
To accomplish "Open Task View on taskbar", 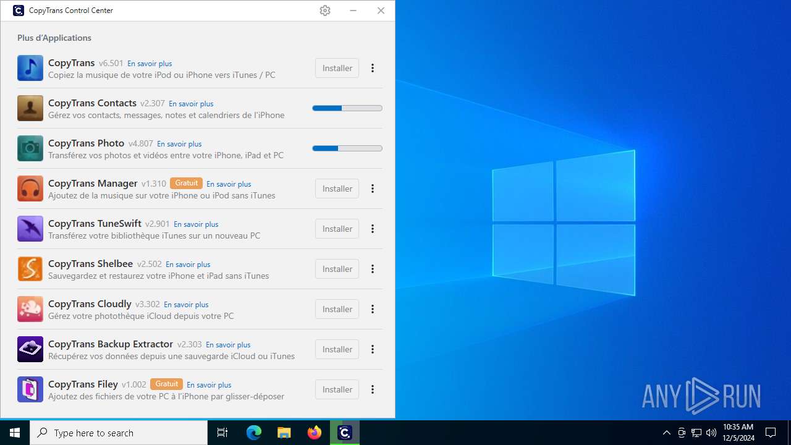I will coord(222,433).
